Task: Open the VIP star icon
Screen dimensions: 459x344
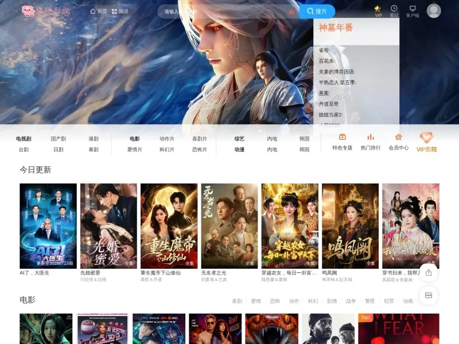Action: pos(378,9)
